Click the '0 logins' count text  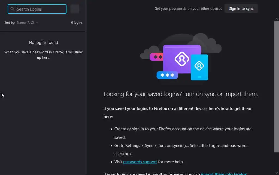pyautogui.click(x=77, y=23)
